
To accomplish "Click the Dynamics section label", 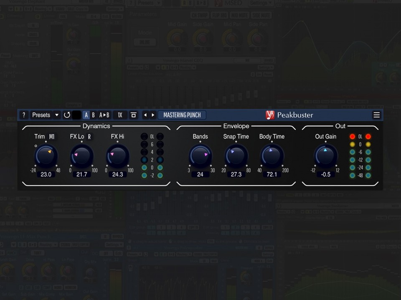I will [96, 126].
